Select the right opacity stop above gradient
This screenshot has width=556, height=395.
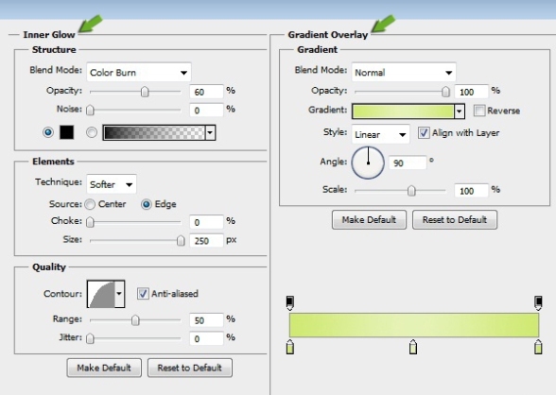pyautogui.click(x=538, y=303)
